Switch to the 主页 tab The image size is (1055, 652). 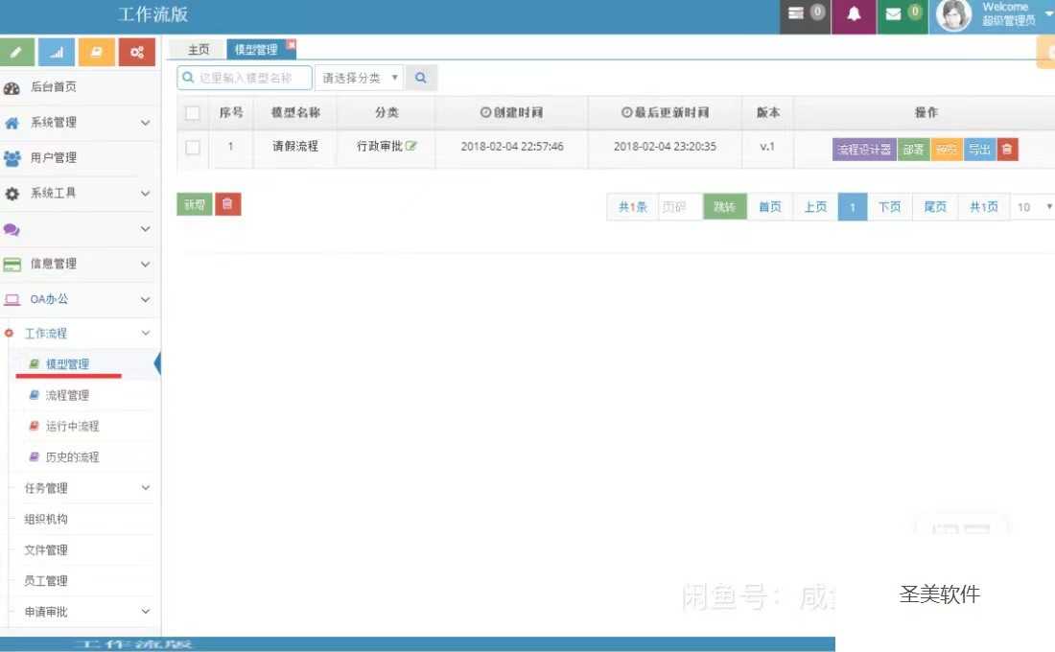coord(198,50)
